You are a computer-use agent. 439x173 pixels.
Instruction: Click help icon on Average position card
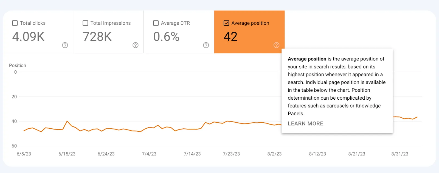[x=277, y=45]
